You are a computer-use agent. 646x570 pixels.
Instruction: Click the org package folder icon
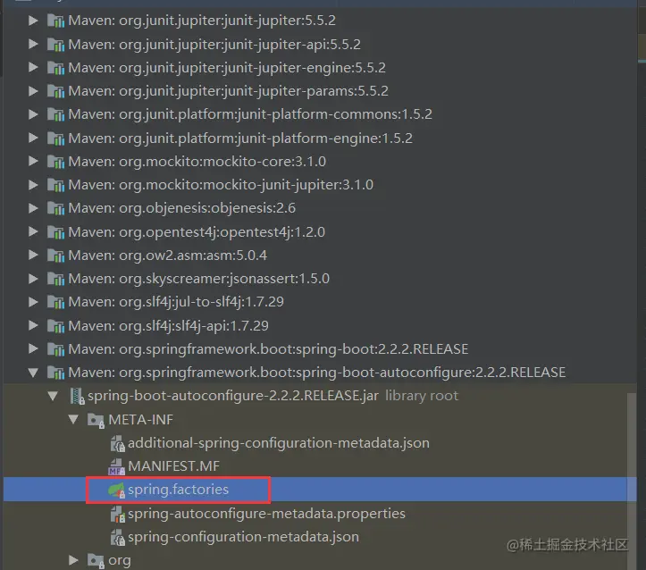pyautogui.click(x=96, y=560)
